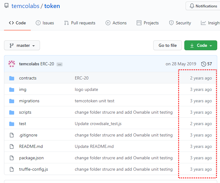
Task: Open the .gitignore file
Action: pos(28,135)
